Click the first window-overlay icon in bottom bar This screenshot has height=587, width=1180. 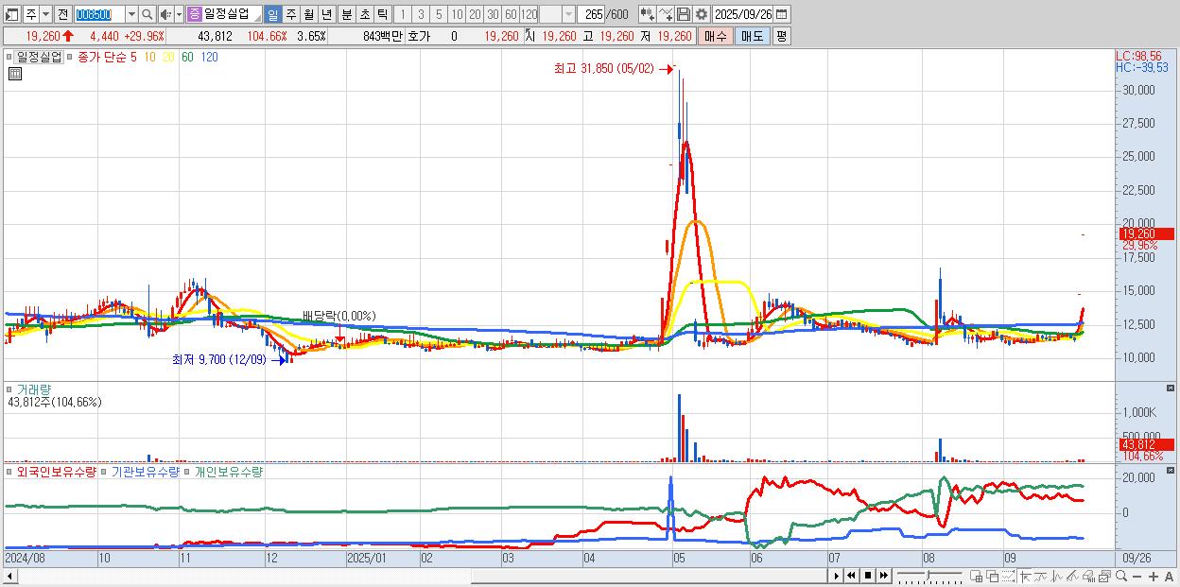[976, 576]
